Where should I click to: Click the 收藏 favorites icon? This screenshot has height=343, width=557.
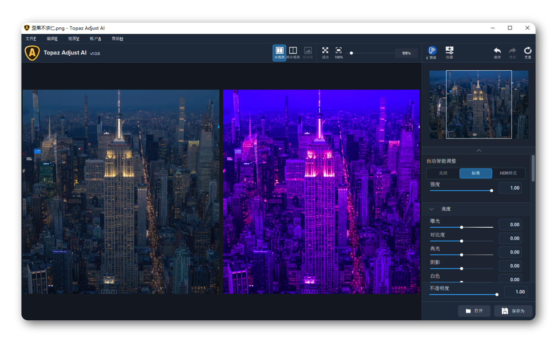(449, 52)
